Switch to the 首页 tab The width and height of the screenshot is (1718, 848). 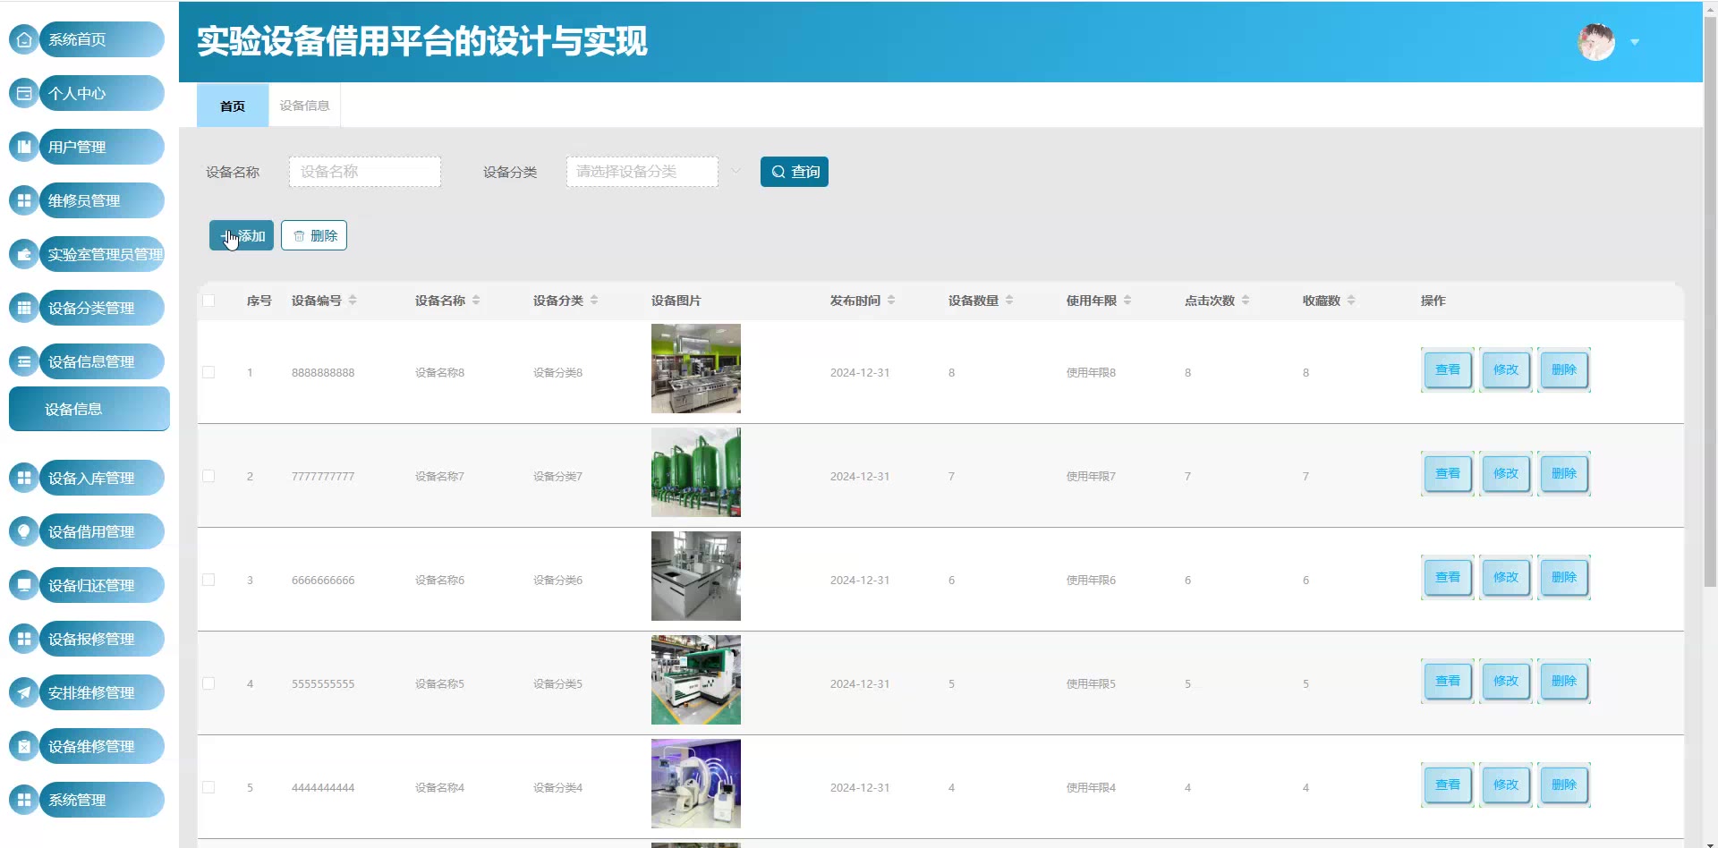click(x=233, y=106)
